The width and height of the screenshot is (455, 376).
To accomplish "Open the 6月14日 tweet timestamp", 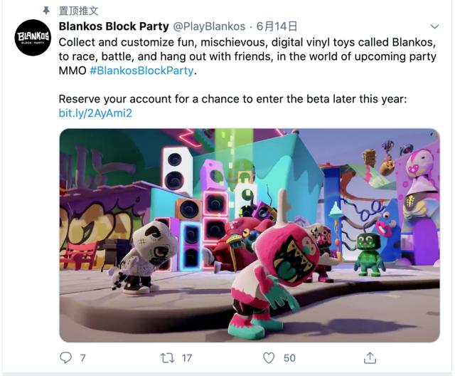I will [277, 26].
